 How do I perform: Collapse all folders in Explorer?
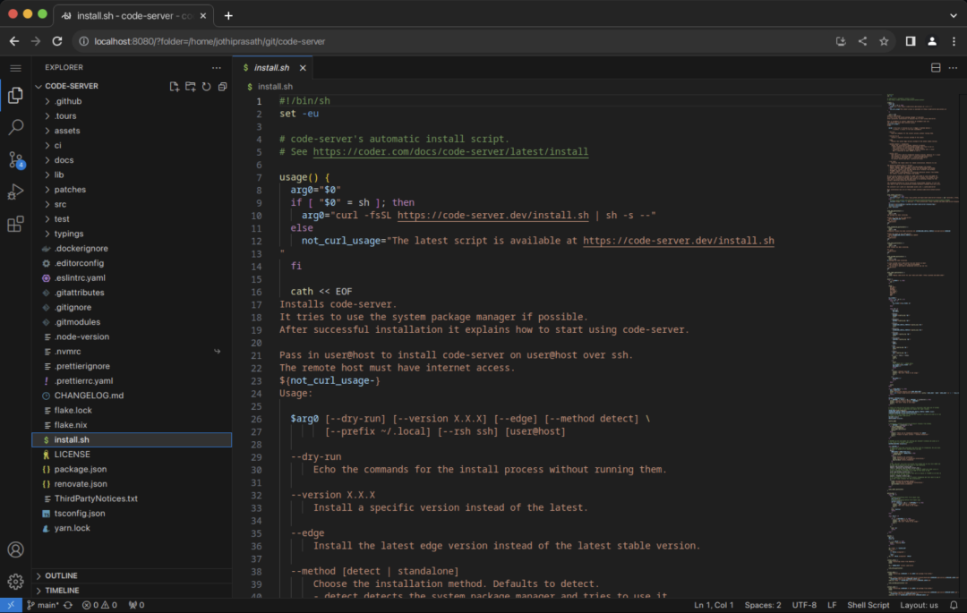tap(223, 86)
